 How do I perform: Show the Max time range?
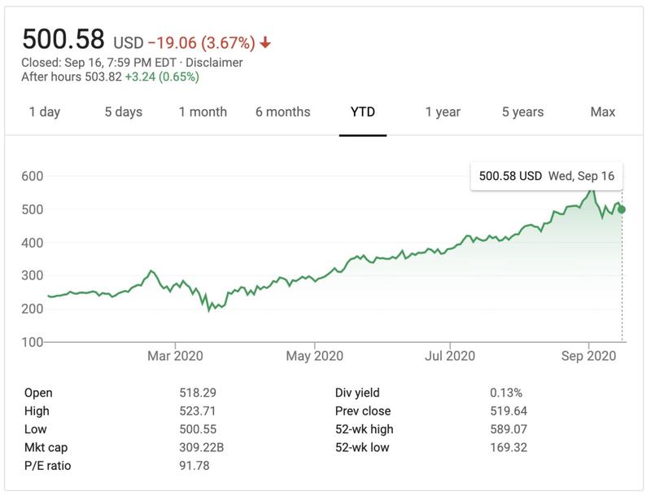pos(603,112)
